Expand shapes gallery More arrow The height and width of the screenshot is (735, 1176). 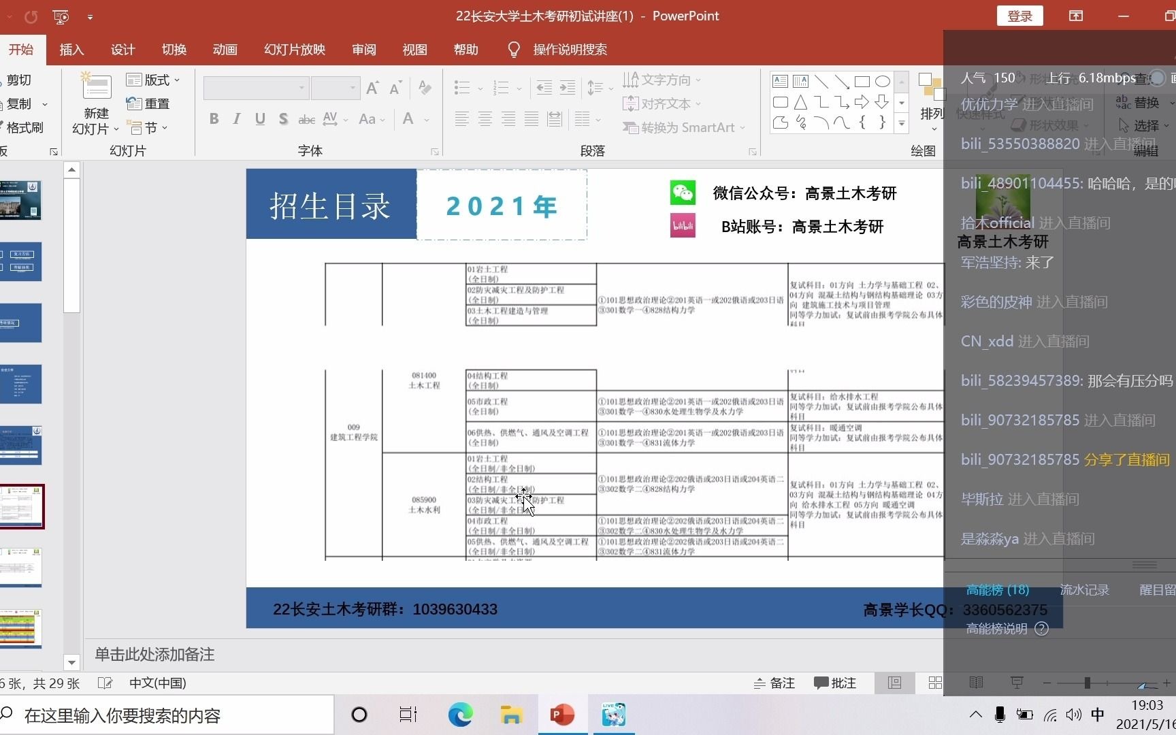[902, 123]
